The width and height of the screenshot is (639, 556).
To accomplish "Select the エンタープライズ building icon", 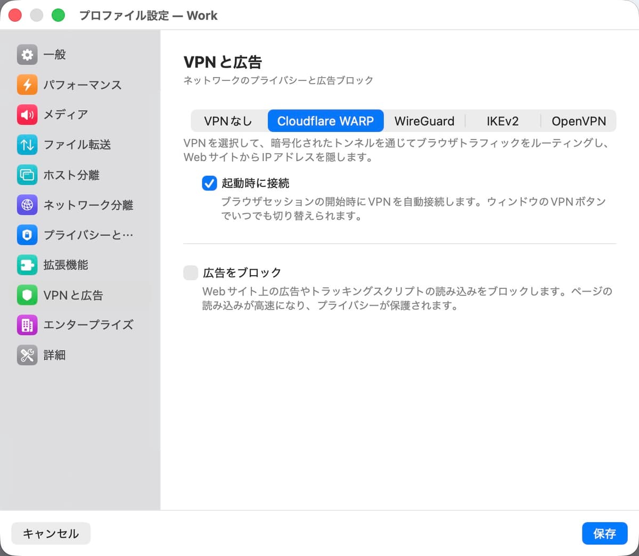I will 27,325.
